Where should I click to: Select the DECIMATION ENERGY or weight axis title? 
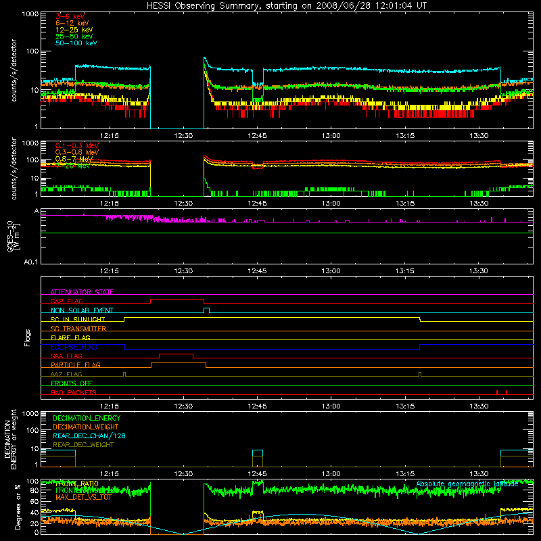coord(10,439)
